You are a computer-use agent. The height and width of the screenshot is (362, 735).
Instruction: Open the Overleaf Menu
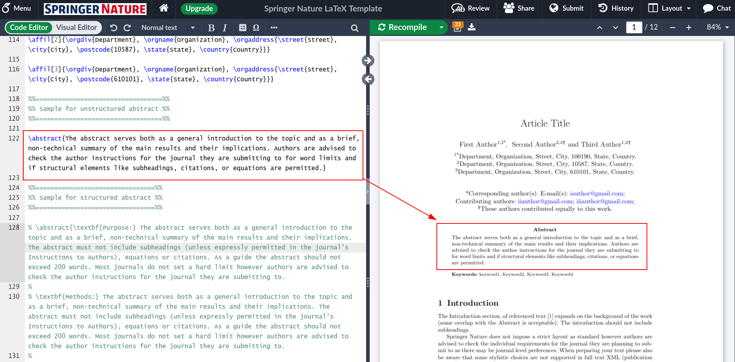pyautogui.click(x=16, y=8)
